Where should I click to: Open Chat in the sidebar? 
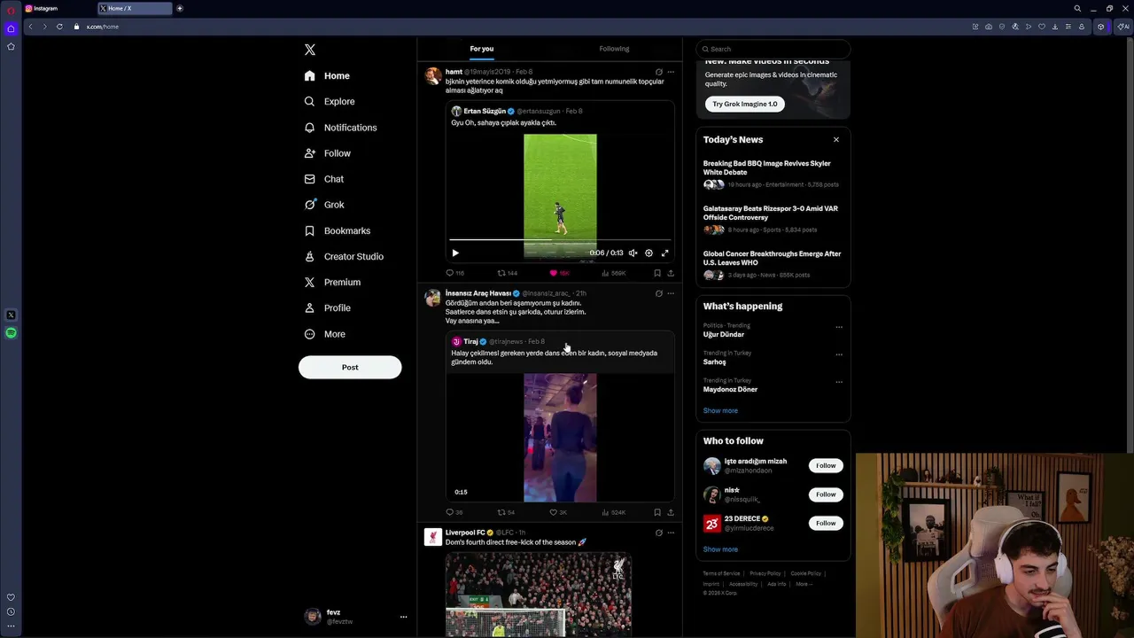[324, 179]
